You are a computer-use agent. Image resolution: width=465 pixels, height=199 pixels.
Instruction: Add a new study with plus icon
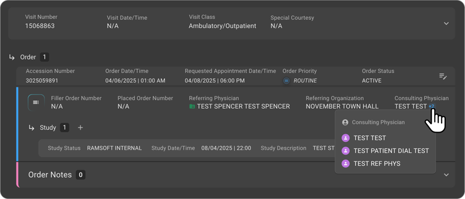click(80, 128)
